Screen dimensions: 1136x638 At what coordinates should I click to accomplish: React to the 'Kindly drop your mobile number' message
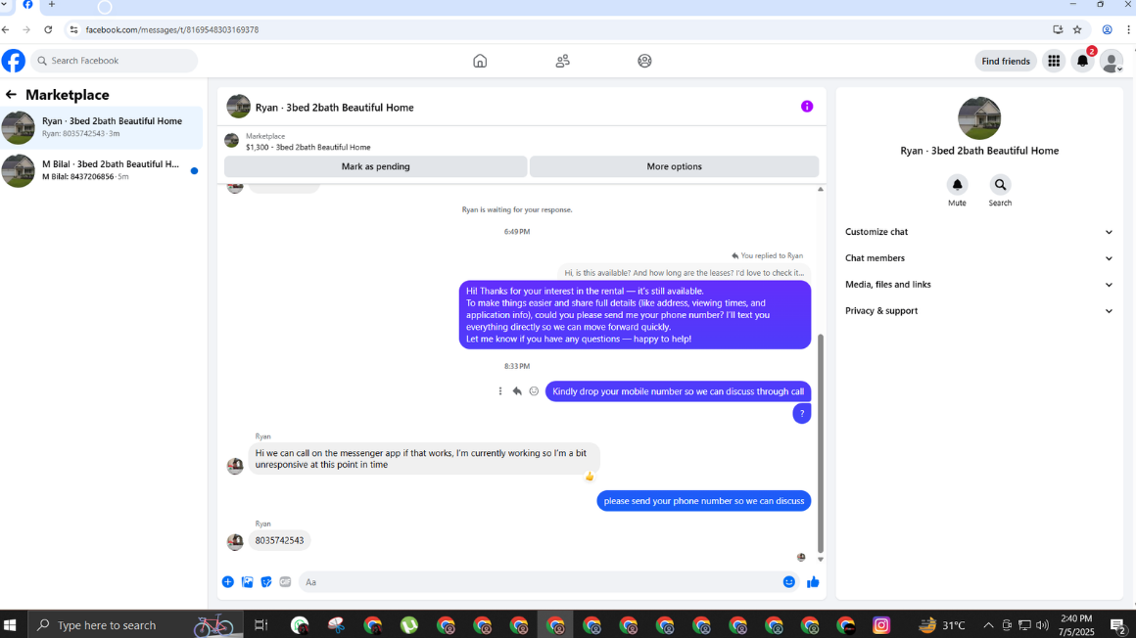(x=534, y=391)
